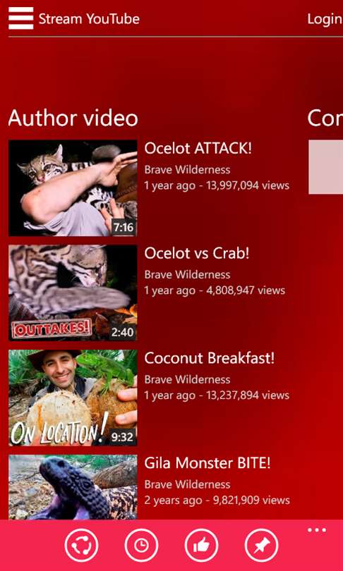The image size is (343, 571).
Task: Select the Ocelot vs Crab! title
Action: [197, 253]
